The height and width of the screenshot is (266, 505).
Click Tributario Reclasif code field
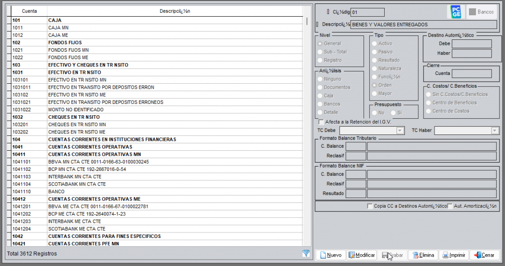[x=356, y=156]
